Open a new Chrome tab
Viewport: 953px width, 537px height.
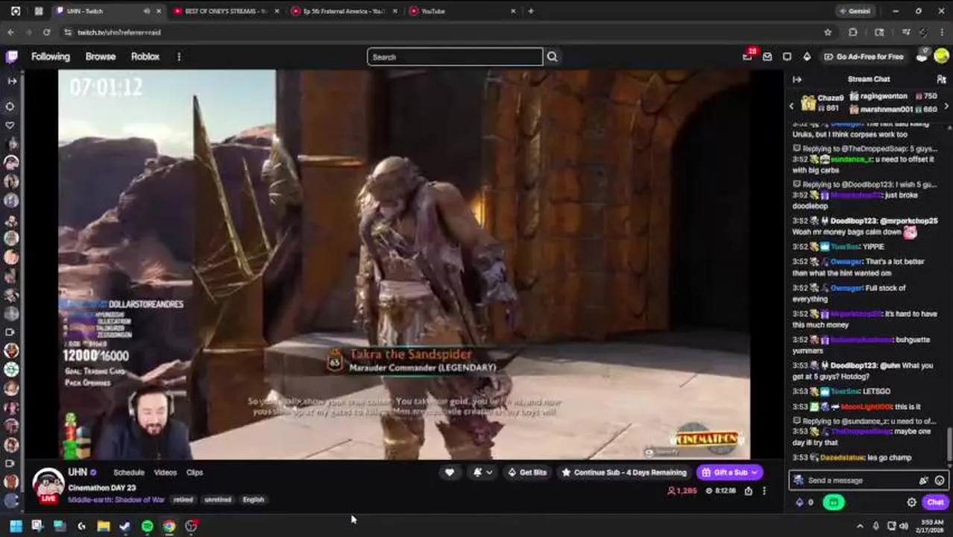coord(531,11)
